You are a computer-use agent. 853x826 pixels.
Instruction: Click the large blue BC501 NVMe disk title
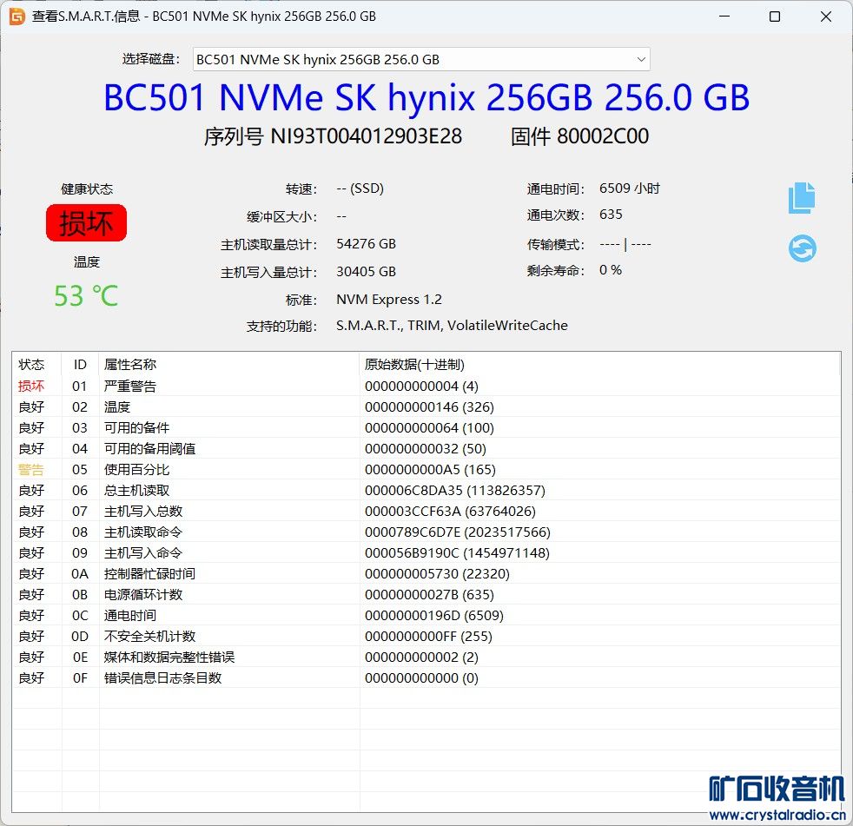(x=426, y=98)
